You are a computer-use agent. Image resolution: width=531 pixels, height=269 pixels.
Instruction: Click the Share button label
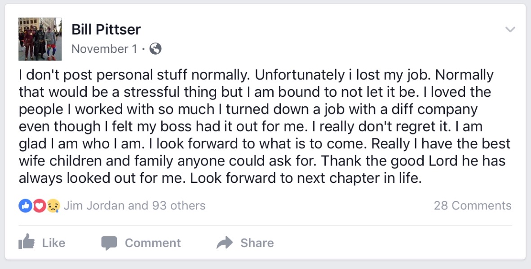pyautogui.click(x=257, y=243)
